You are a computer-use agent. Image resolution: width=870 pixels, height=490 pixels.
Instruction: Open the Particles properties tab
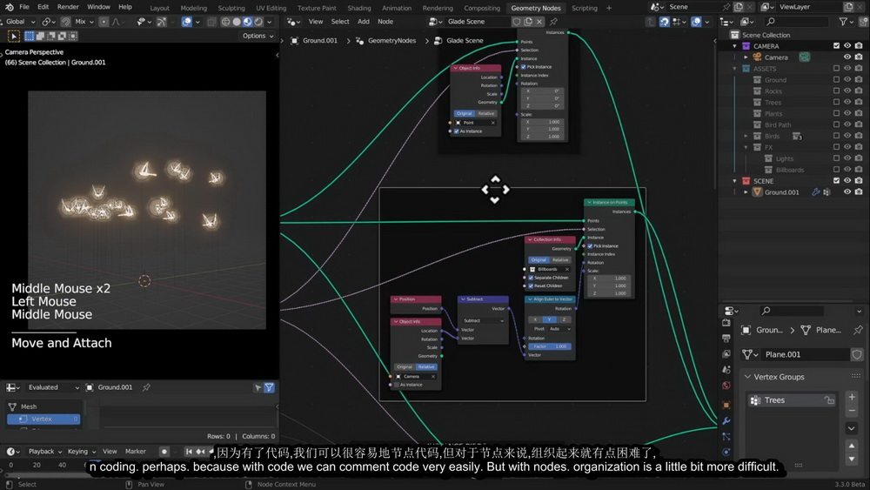tap(726, 437)
